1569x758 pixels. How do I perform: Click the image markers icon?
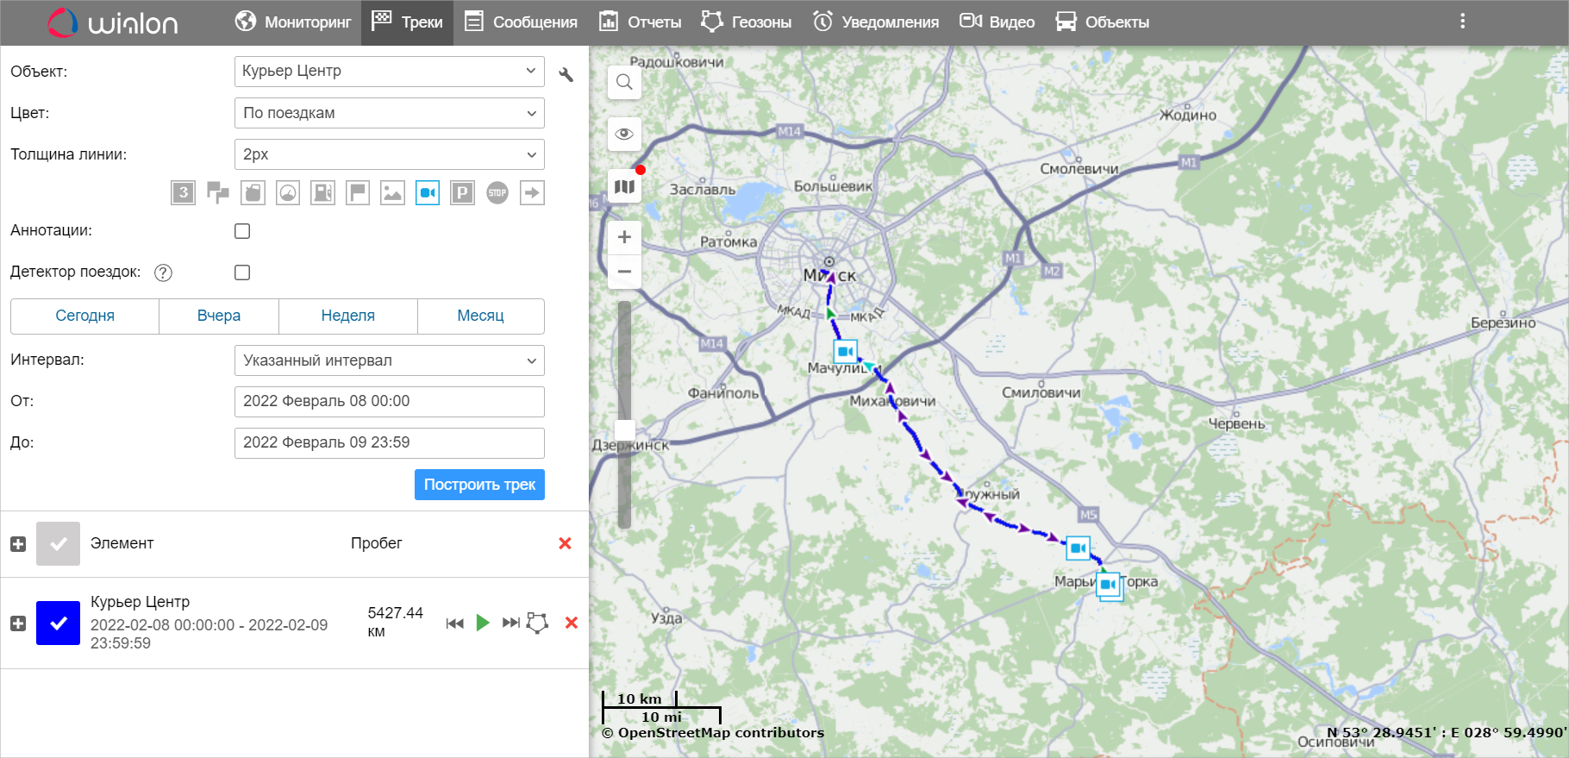392,193
